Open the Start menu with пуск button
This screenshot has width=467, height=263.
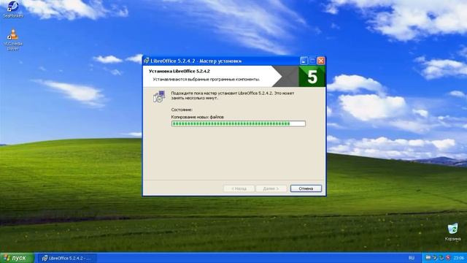pyautogui.click(x=17, y=258)
